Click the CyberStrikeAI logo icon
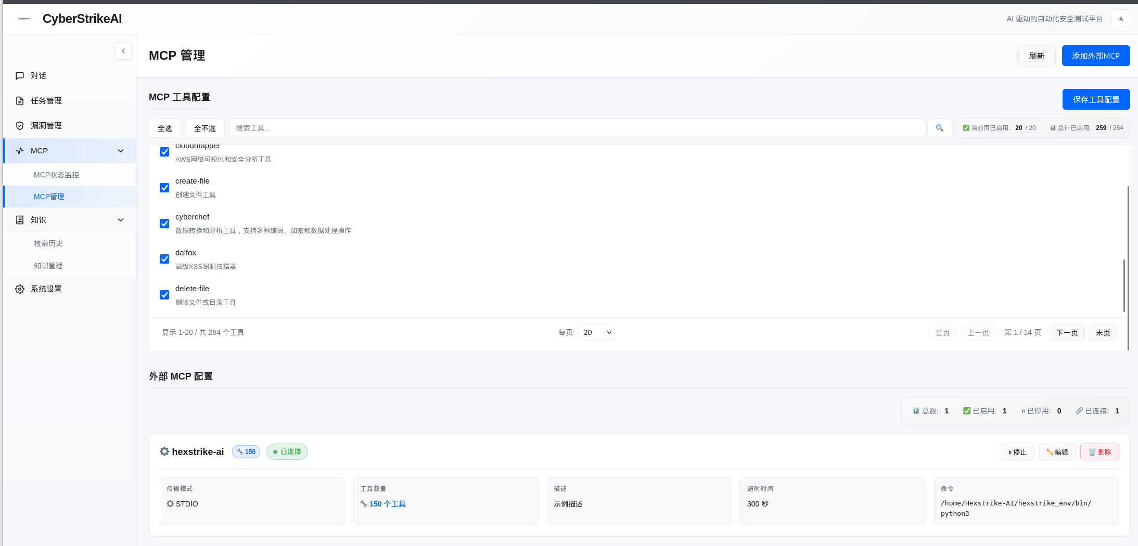Image resolution: width=1138 pixels, height=546 pixels. [x=24, y=19]
